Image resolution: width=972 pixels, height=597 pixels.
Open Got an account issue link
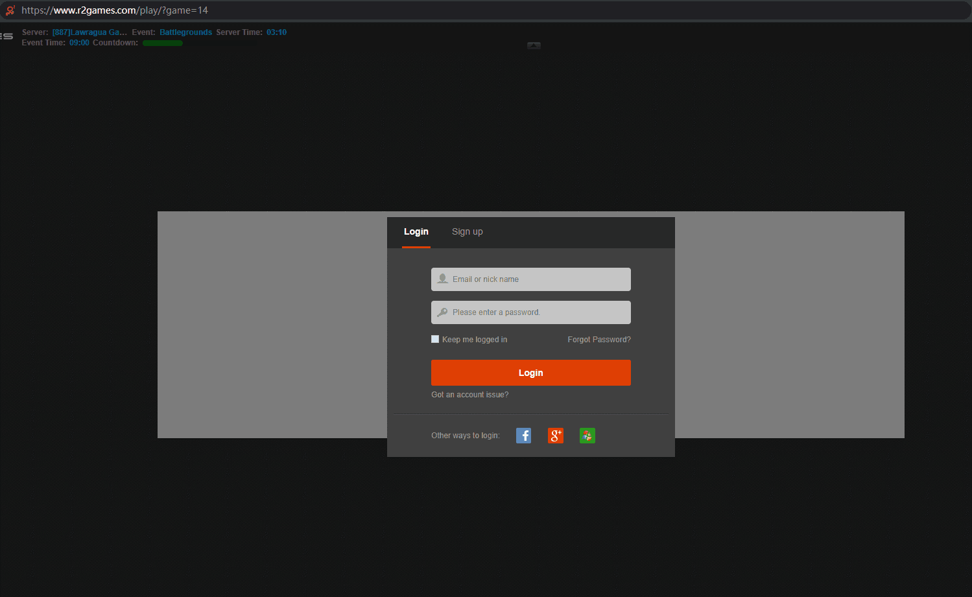click(470, 395)
